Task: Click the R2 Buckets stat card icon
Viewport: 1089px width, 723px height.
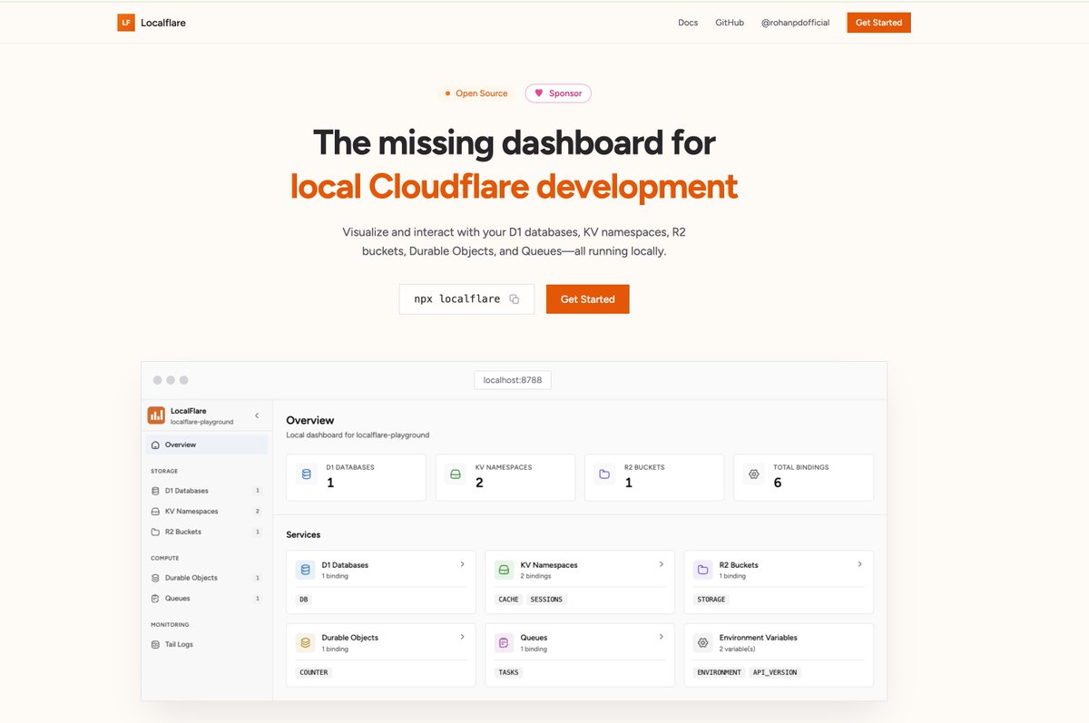Action: coord(604,474)
